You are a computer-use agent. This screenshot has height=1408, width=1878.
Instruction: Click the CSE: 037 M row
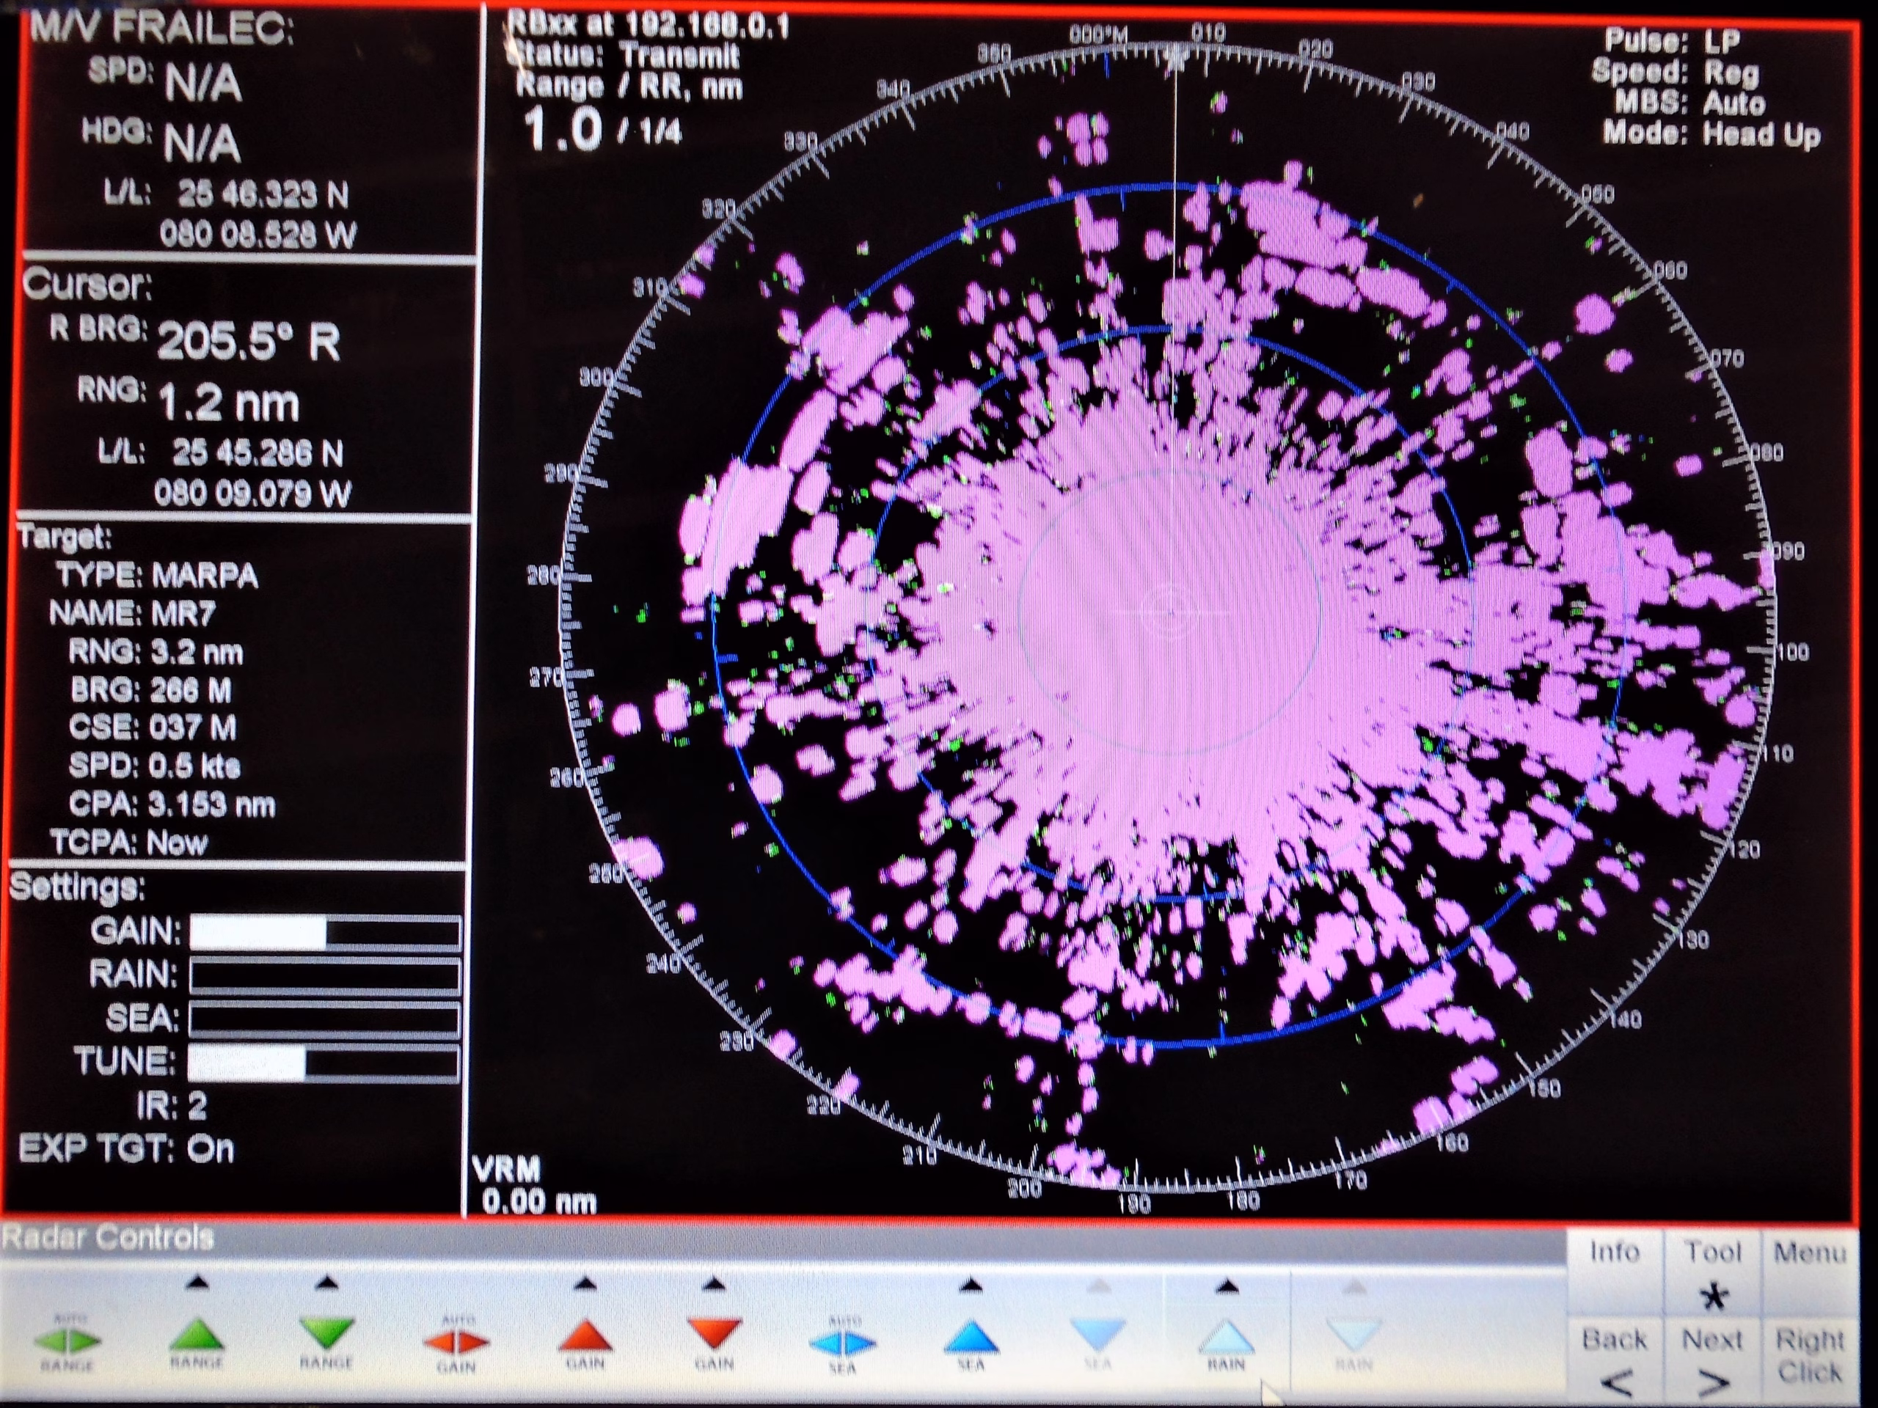coord(153,727)
